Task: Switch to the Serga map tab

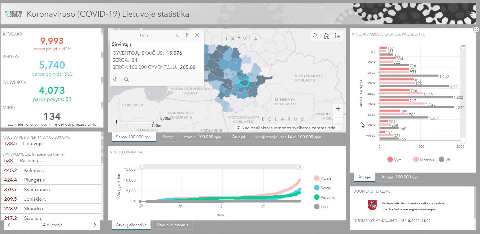Action: (x=168, y=137)
